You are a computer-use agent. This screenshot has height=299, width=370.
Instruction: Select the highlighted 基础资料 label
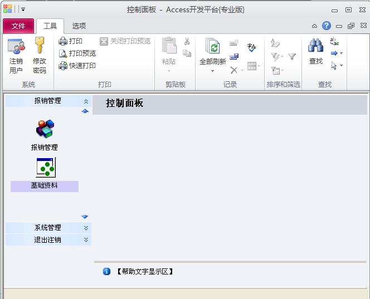pos(45,186)
